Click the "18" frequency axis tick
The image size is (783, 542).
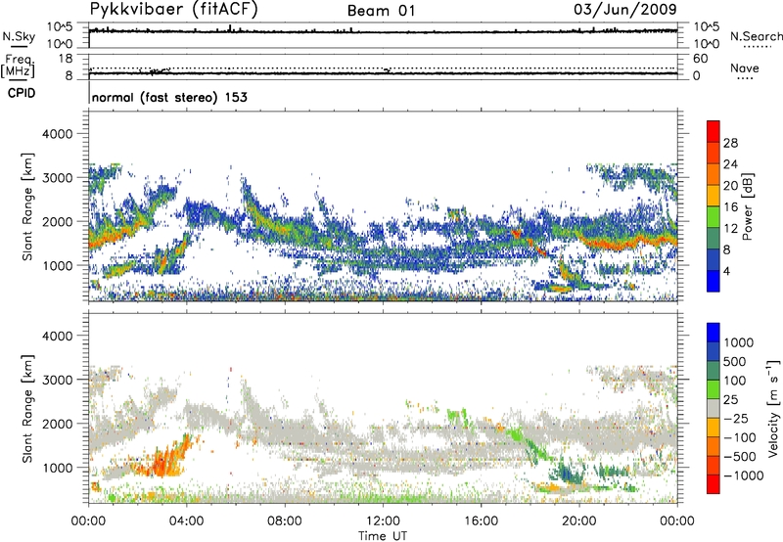coord(66,59)
